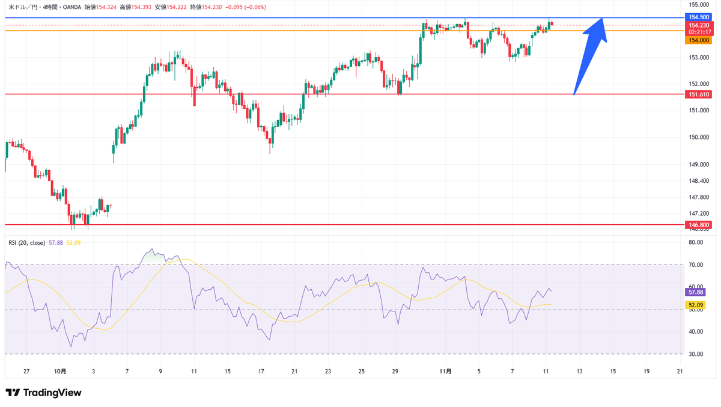Click the 23 date on time axis
The image size is (721, 407).
(327, 372)
